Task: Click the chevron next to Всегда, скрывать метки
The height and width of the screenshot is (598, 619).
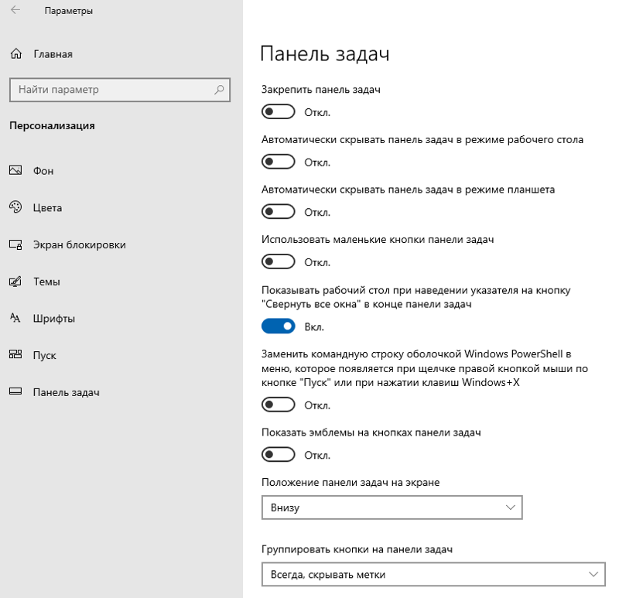Action: pyautogui.click(x=593, y=574)
